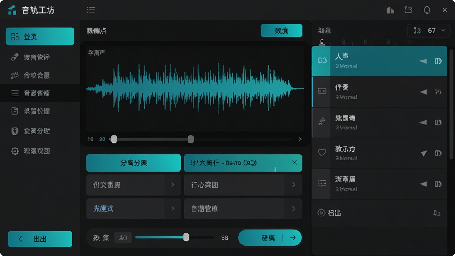Image resolution: width=455 pixels, height=256 pixels.
Task: Click the 人声 track's teal icon tile
Action: (x=322, y=60)
